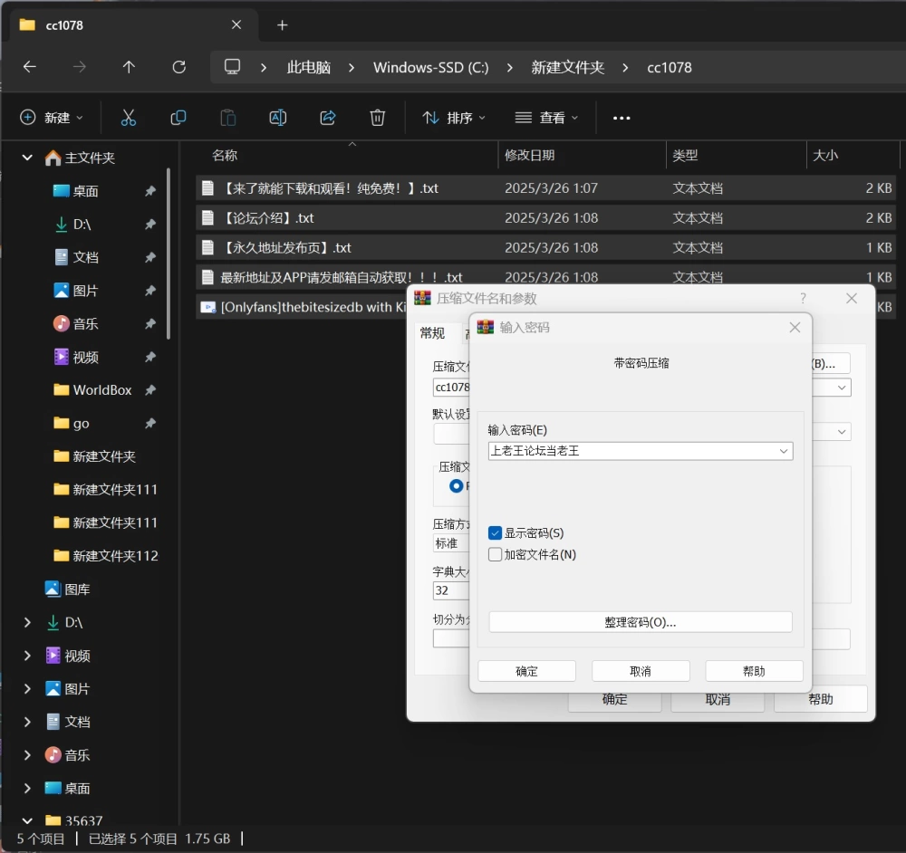Switch to 常规 tab in archive dialog
Viewport: 906px width, 853px height.
(x=432, y=332)
